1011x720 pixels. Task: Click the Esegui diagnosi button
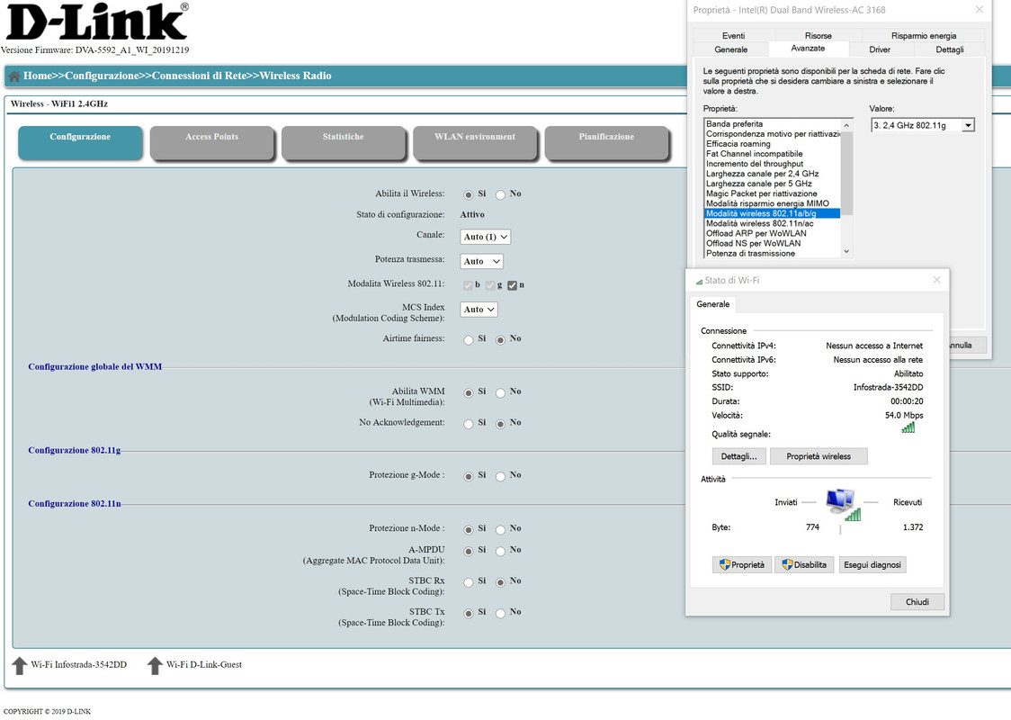click(x=872, y=564)
